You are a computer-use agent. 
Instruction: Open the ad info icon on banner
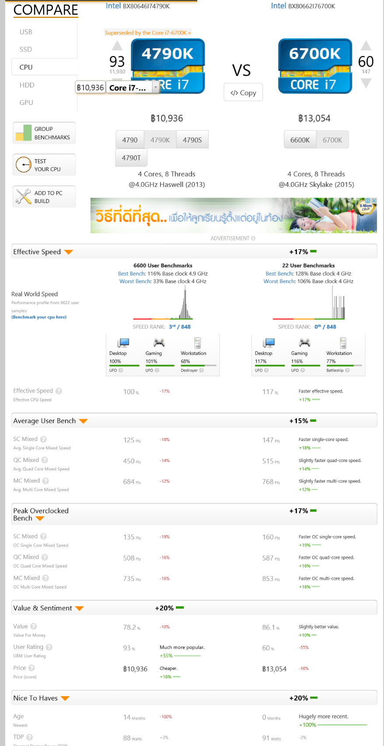click(368, 201)
